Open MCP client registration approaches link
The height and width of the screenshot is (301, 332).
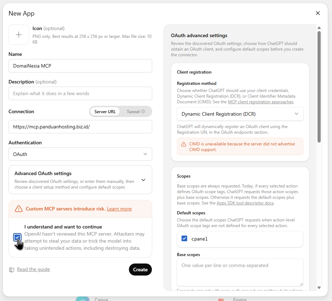(260, 102)
